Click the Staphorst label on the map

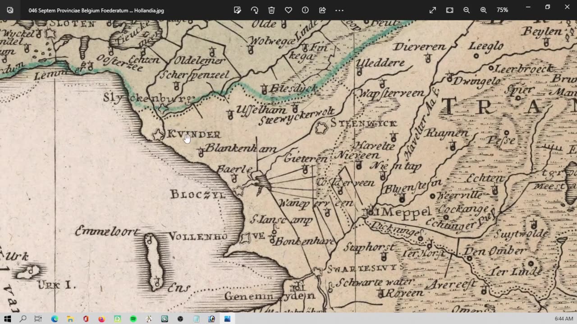[x=369, y=247]
